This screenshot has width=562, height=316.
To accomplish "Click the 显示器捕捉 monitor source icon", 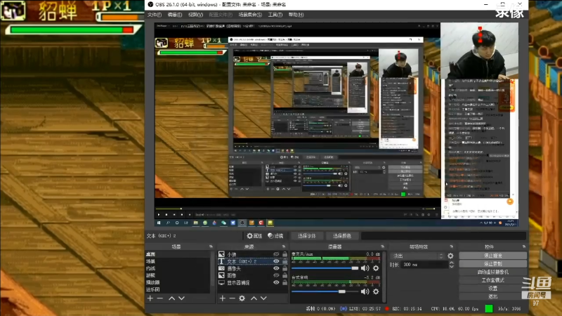I will [221, 283].
